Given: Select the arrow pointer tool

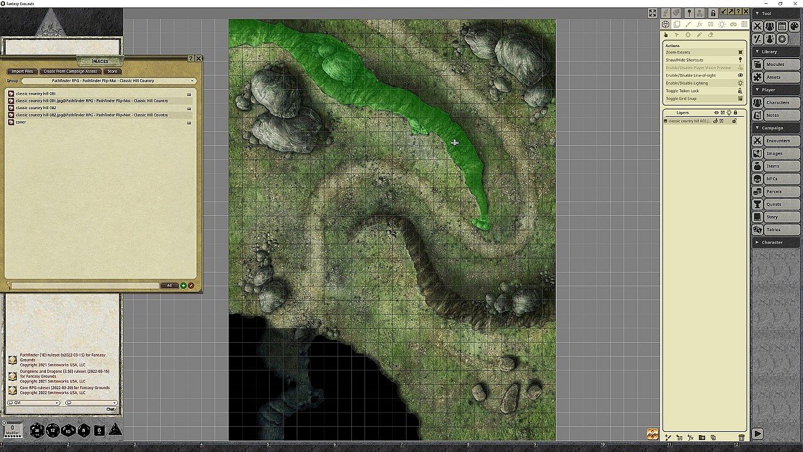Looking at the screenshot, I should 677,35.
